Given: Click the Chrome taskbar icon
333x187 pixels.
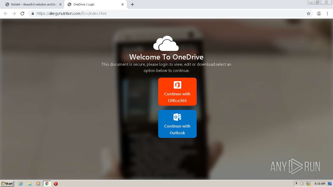Looking at the screenshot, I should coord(47,184).
